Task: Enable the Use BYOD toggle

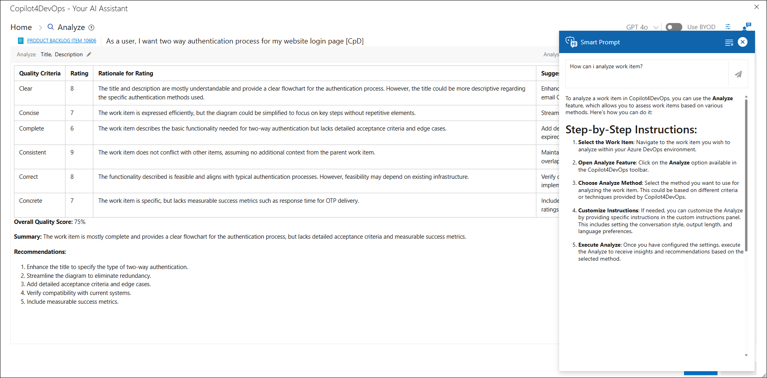Action: pos(674,27)
